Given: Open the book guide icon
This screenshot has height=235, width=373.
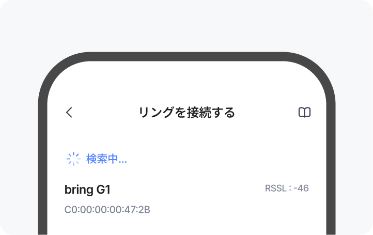Looking at the screenshot, I should 305,113.
